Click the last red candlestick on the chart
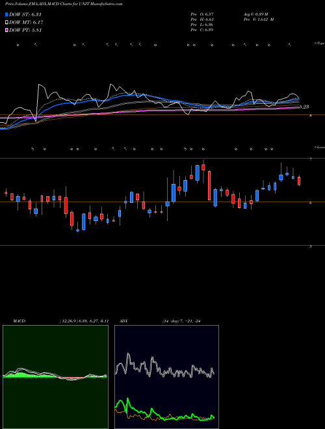 click(299, 181)
